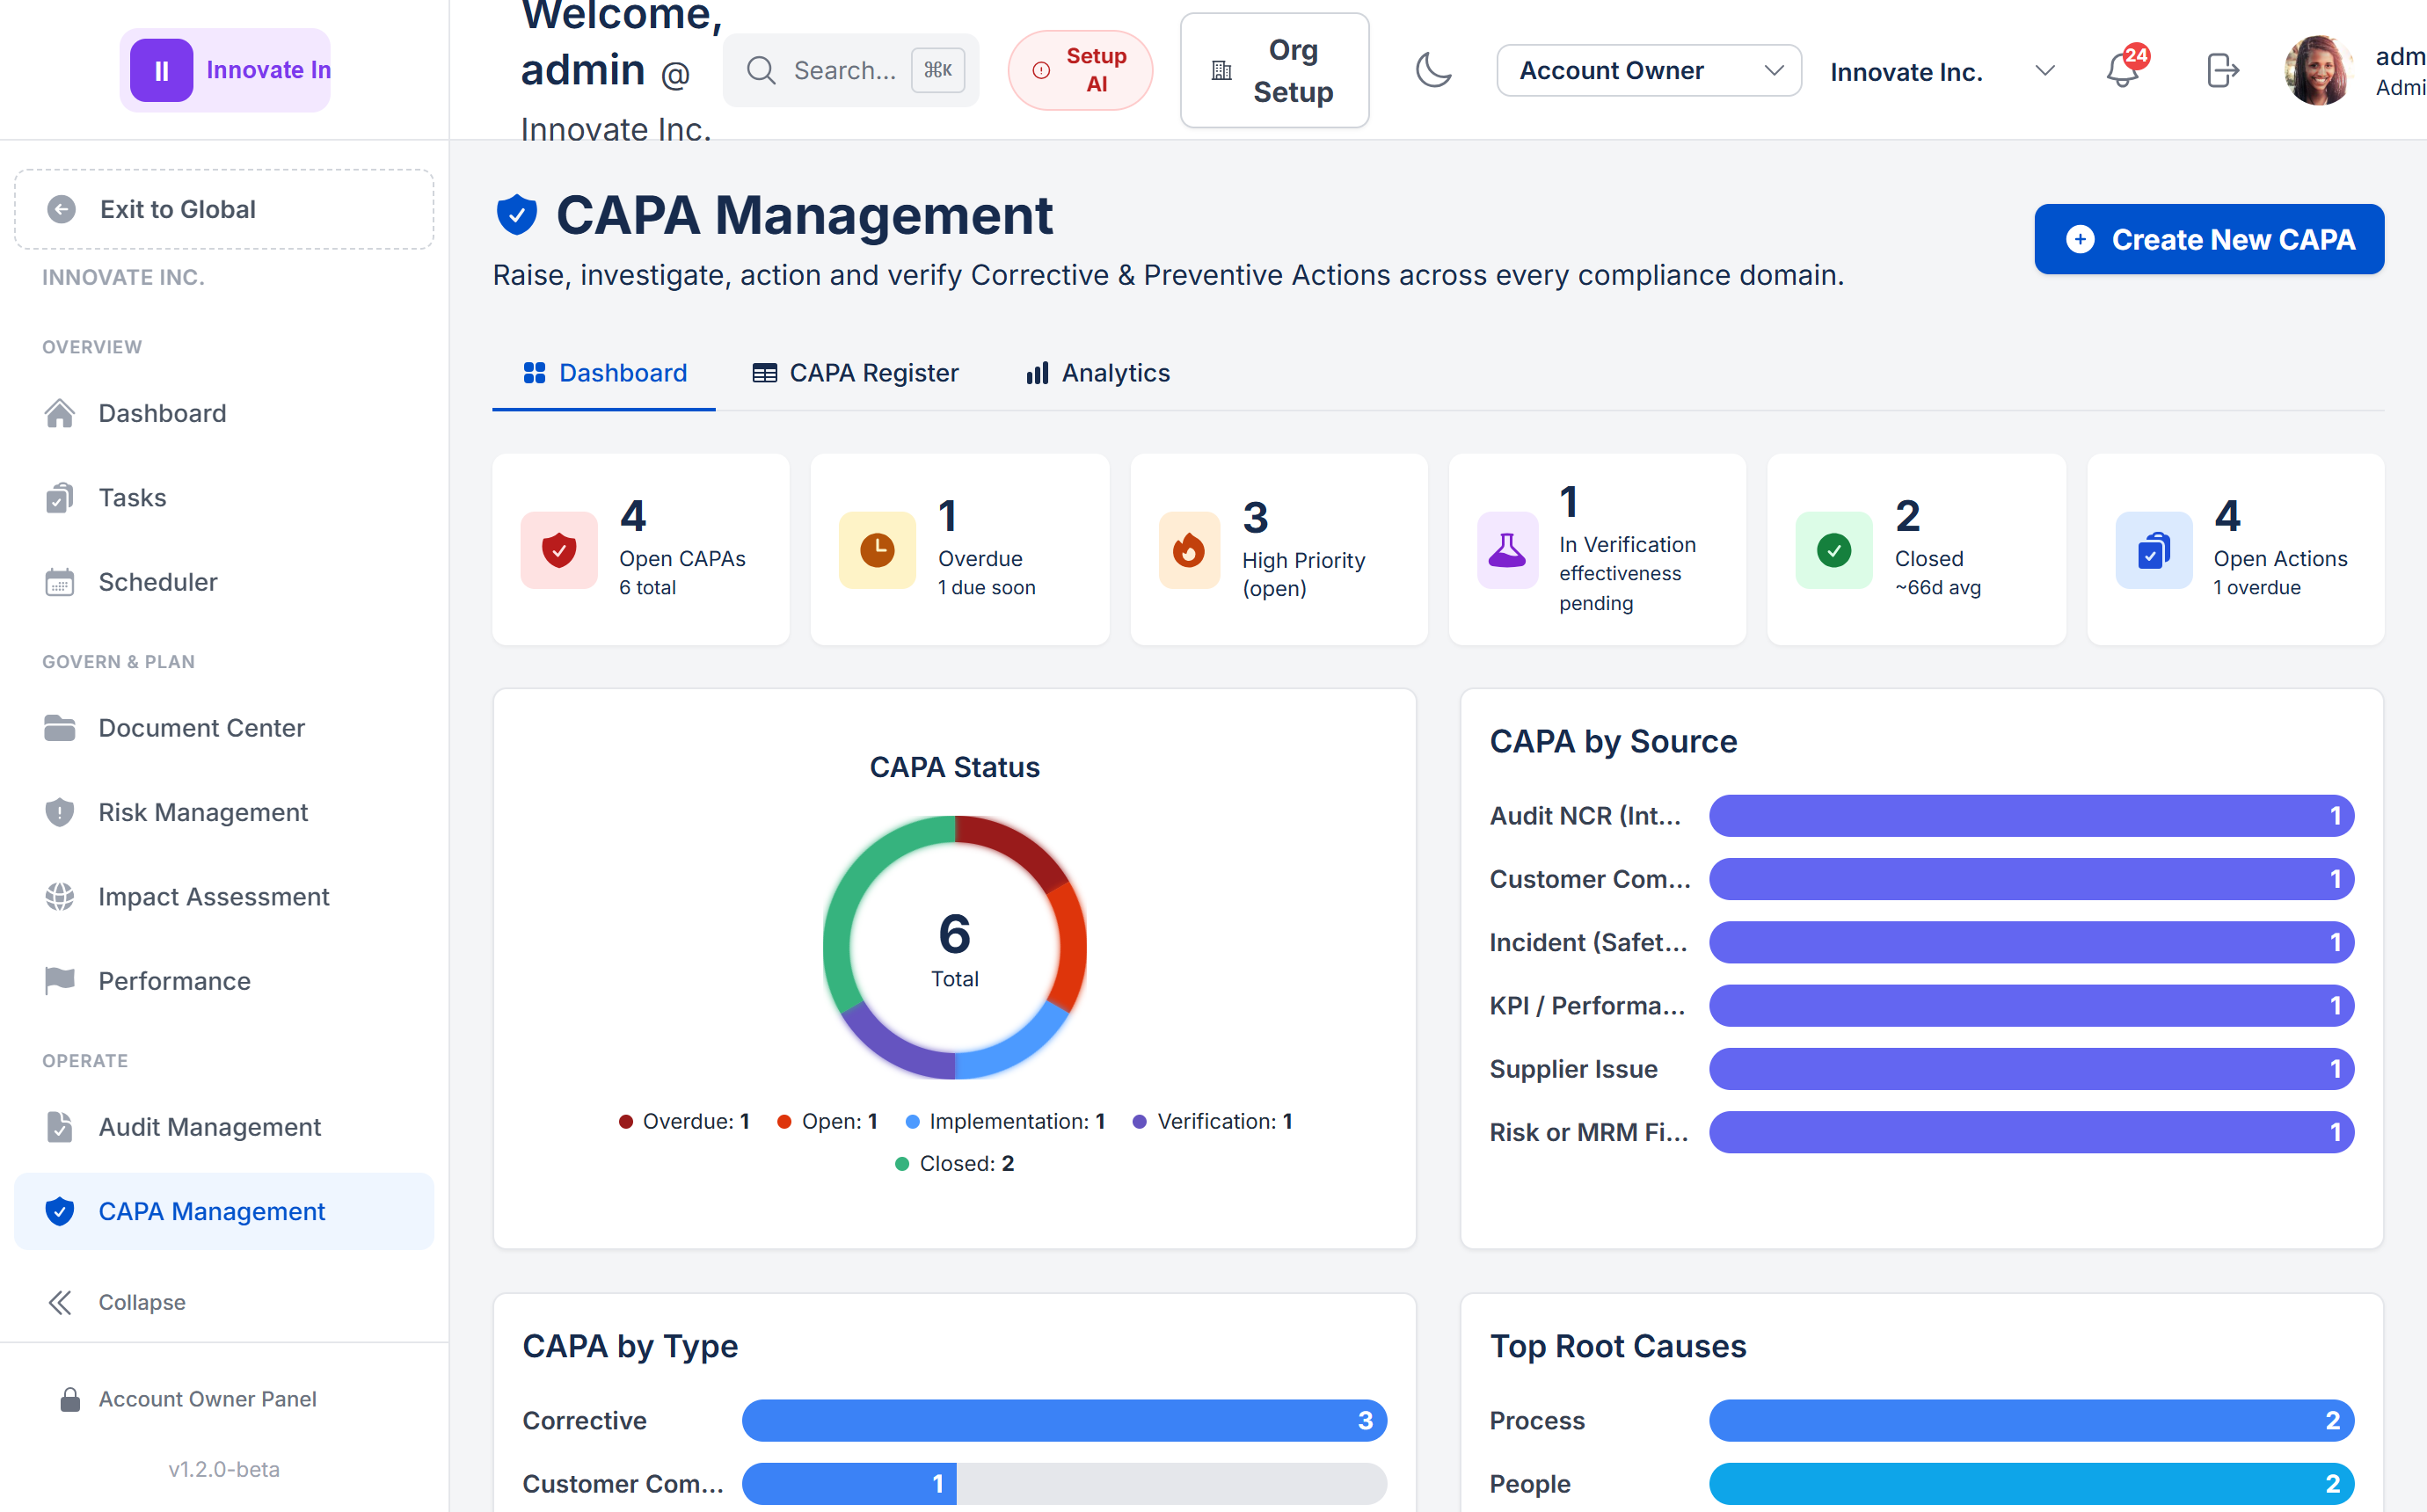2427x1512 pixels.
Task: Click the Document Center folder icon
Action: [x=60, y=728]
